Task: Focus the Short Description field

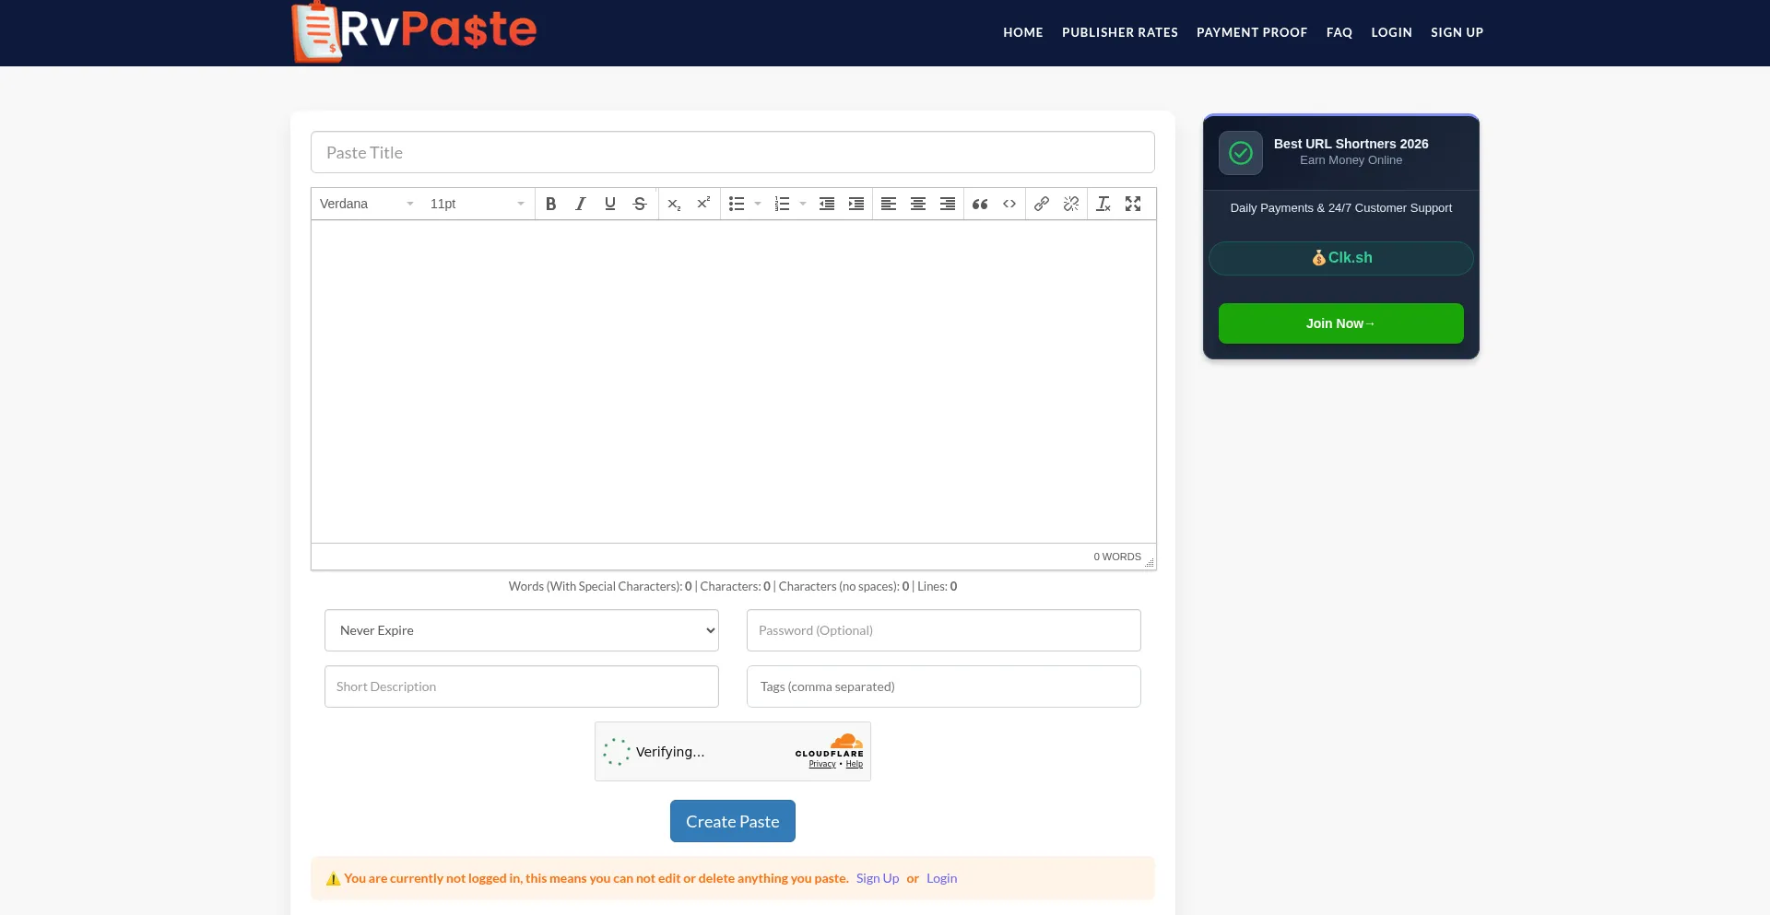Action: click(522, 686)
